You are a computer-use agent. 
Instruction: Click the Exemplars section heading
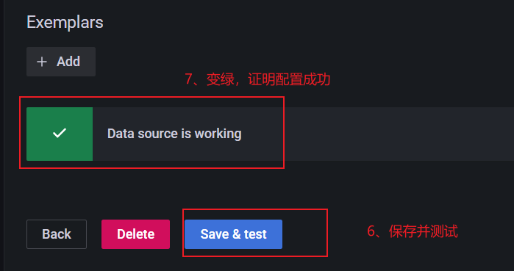point(65,22)
